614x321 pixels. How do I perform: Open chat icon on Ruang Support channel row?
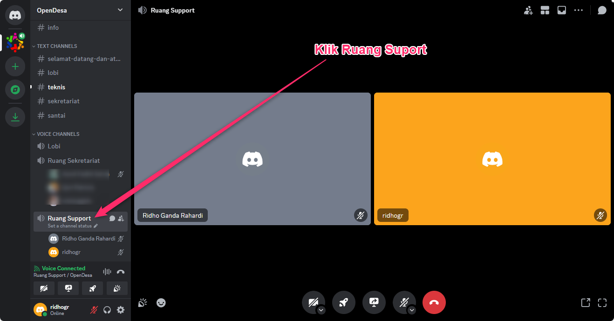pyautogui.click(x=112, y=218)
